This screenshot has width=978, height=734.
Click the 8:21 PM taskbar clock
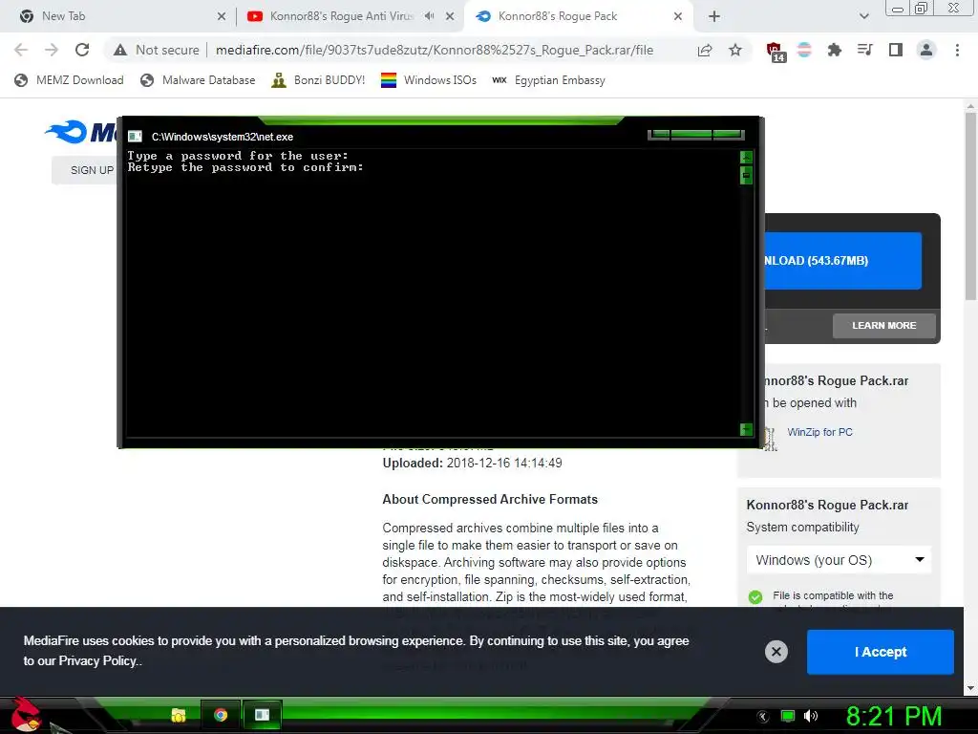(894, 717)
